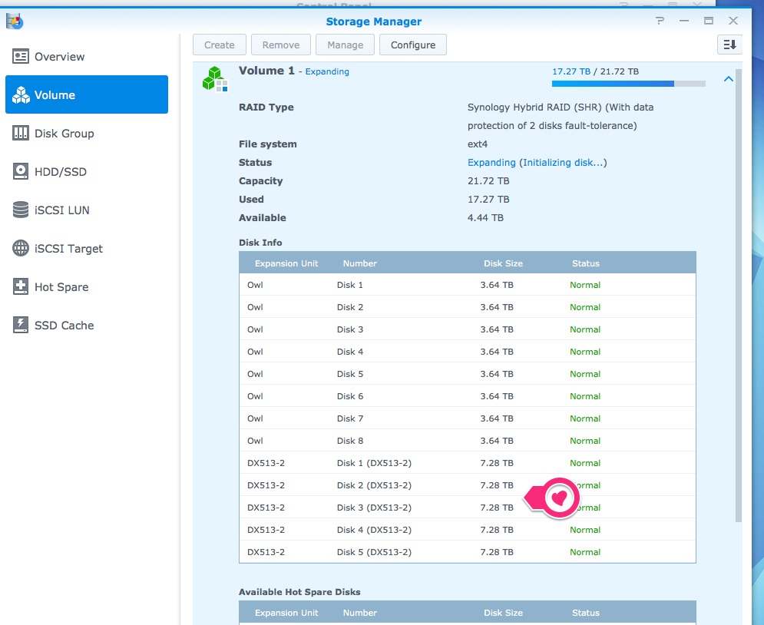The width and height of the screenshot is (764, 625).
Task: Minimize the Storage Manager window
Action: (x=684, y=21)
